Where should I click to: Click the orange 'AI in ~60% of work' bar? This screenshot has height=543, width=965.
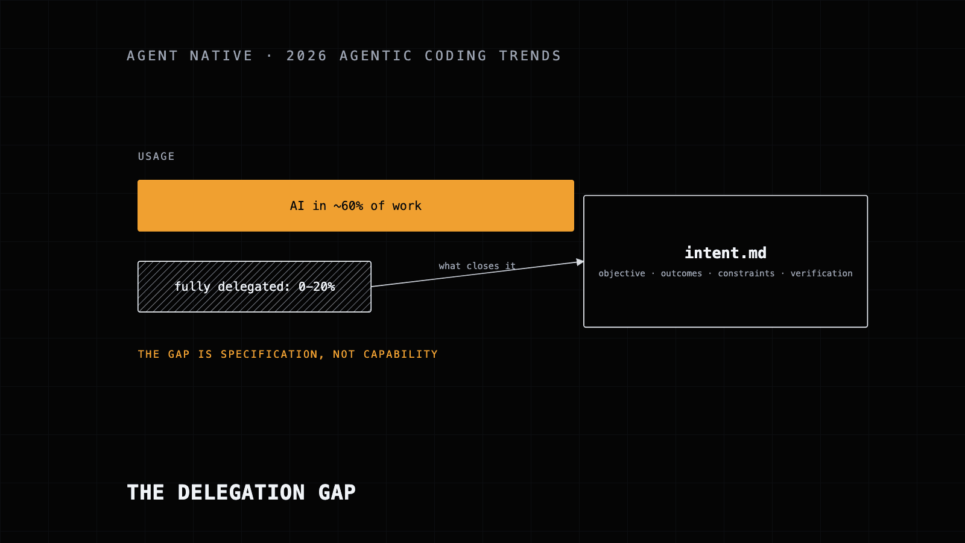coord(356,206)
